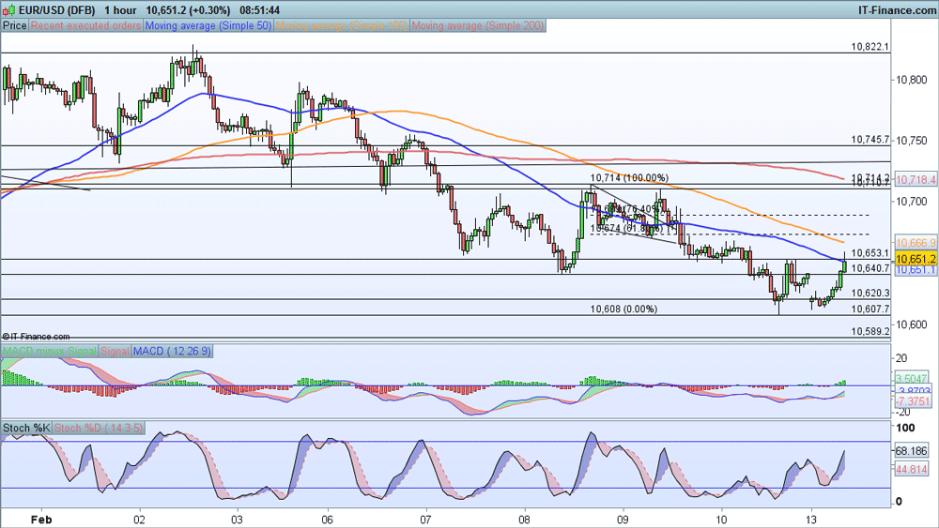Click the 100 tick on Stochastic axis
This screenshot has width=939, height=528.
pyautogui.click(x=905, y=428)
